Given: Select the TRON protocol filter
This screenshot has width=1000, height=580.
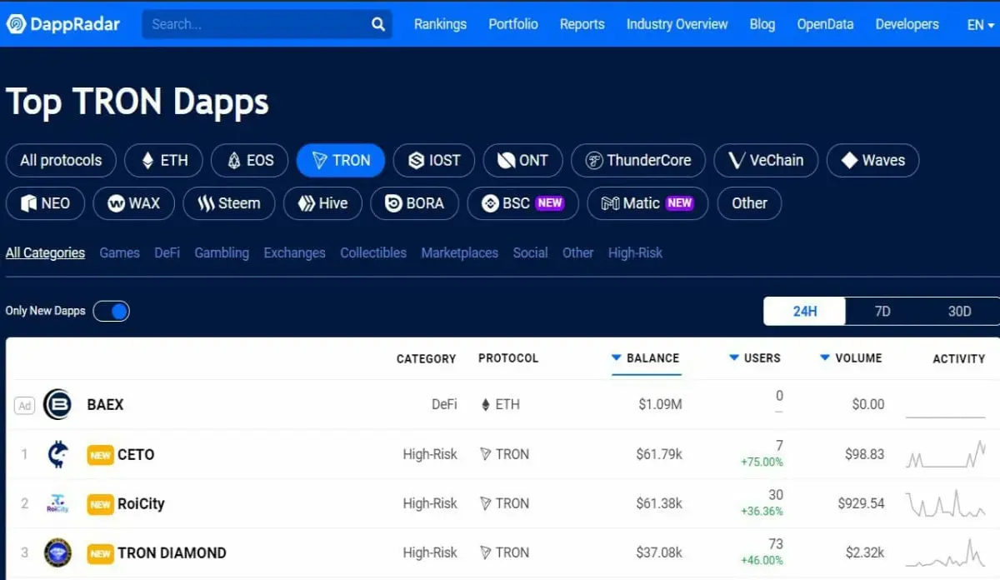Looking at the screenshot, I should click(x=341, y=160).
